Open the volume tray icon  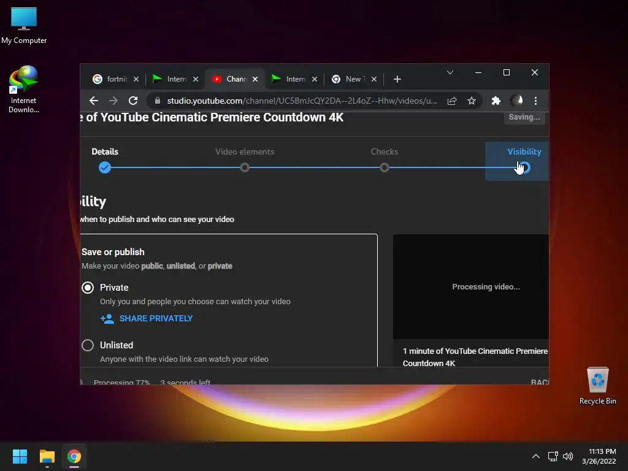pyautogui.click(x=568, y=456)
